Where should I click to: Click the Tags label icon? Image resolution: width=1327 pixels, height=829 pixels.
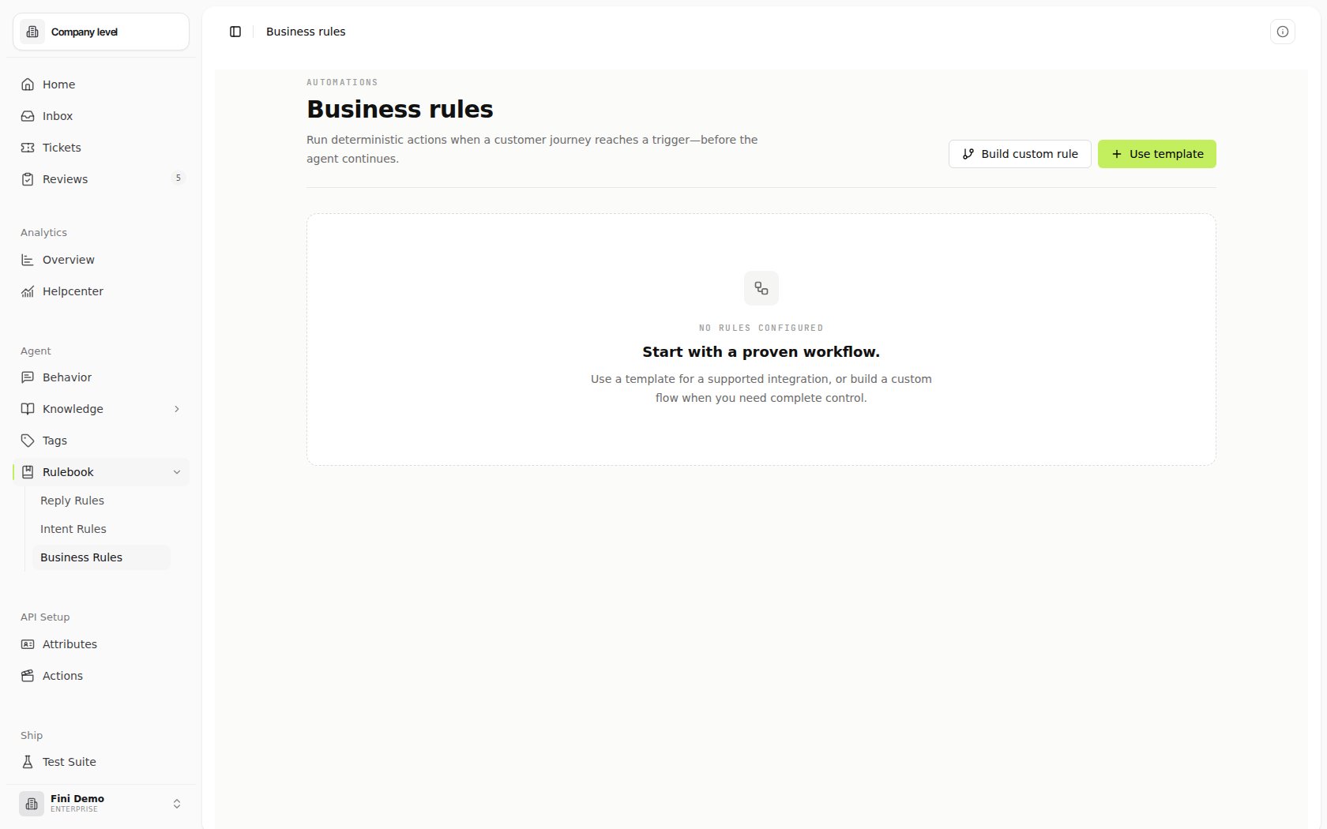pos(28,441)
